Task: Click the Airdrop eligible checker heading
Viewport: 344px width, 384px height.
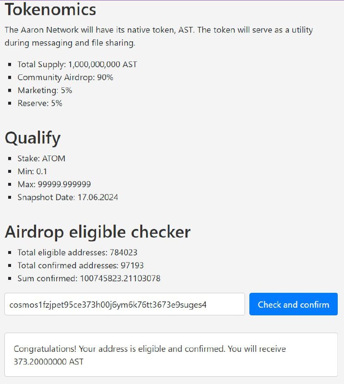Action: tap(98, 232)
